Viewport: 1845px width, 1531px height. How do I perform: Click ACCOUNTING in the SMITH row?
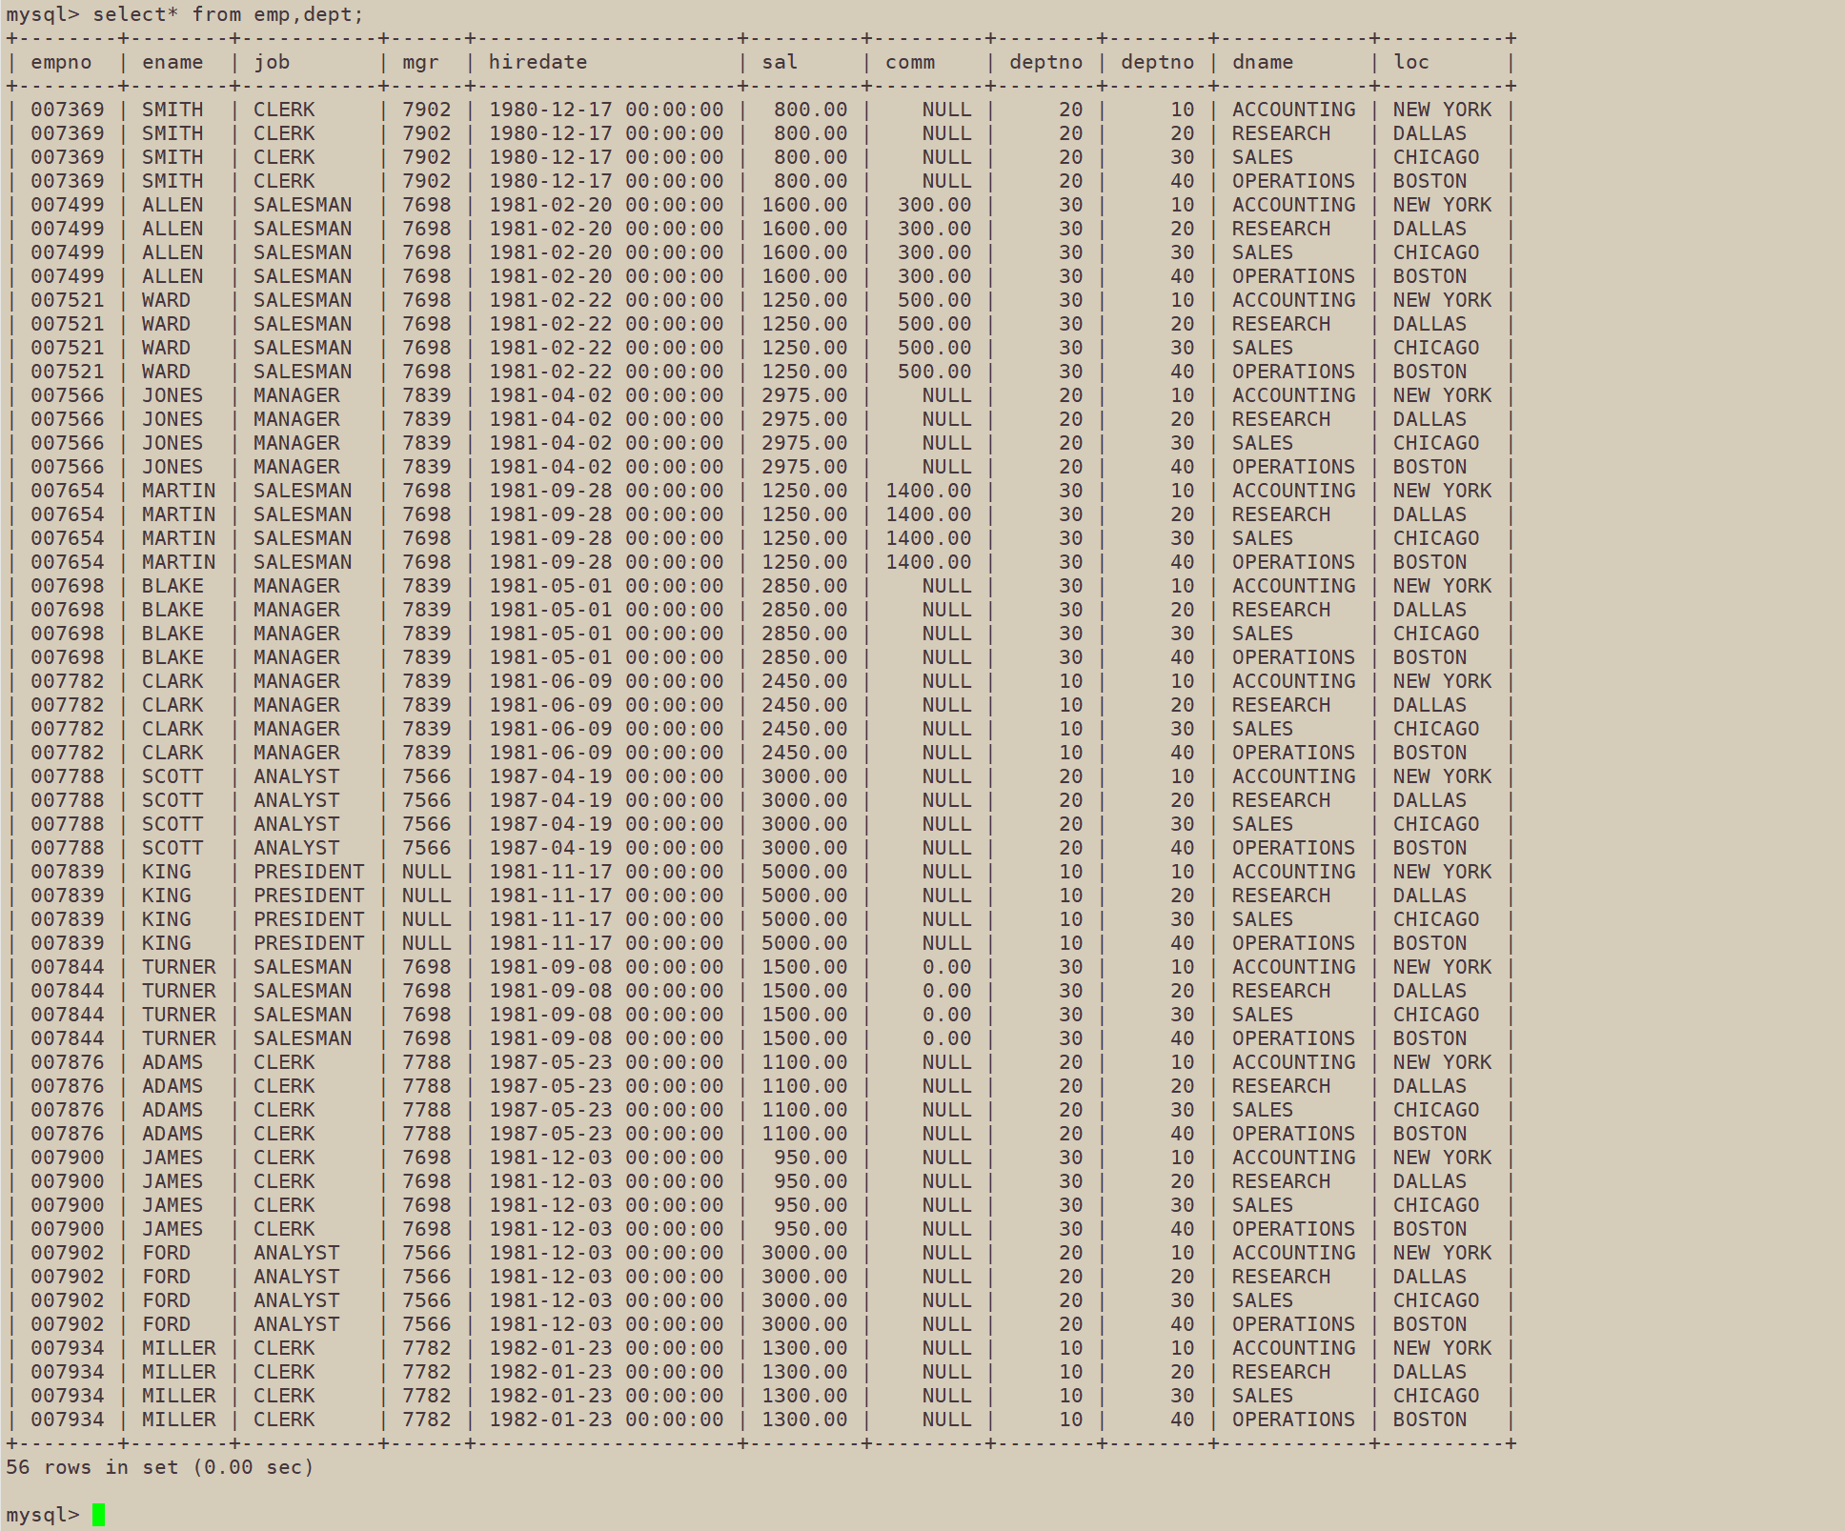[1293, 110]
